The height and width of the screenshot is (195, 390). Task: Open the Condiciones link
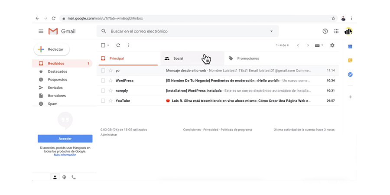[192, 130]
